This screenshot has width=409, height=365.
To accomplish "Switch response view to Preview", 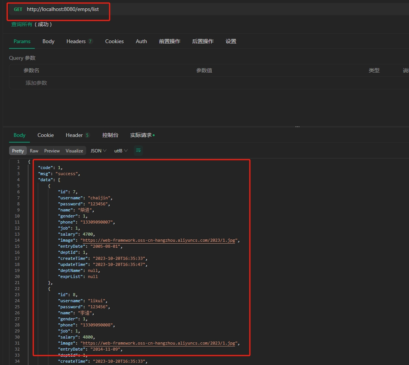I will tap(52, 151).
